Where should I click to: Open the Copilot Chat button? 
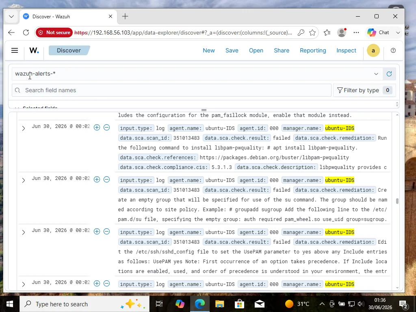coord(378,32)
